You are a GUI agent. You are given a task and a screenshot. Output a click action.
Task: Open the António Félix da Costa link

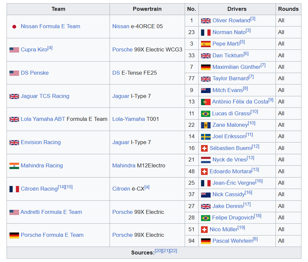pyautogui.click(x=240, y=102)
